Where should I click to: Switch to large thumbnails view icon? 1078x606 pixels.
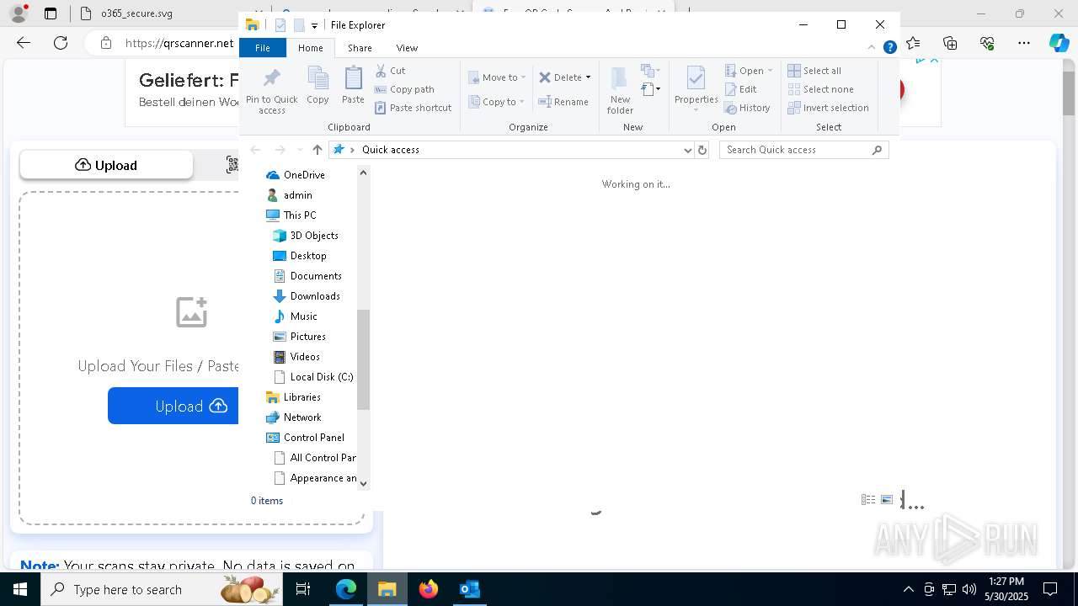(x=887, y=500)
